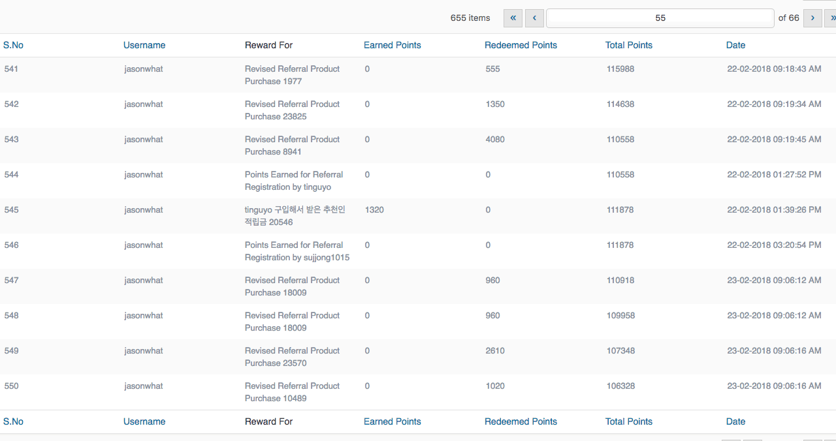
Task: Sort by Total Points in header row
Action: 628,45
